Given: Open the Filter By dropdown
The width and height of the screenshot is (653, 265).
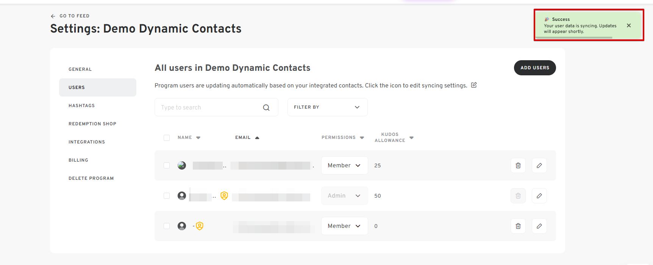Looking at the screenshot, I should click(327, 107).
